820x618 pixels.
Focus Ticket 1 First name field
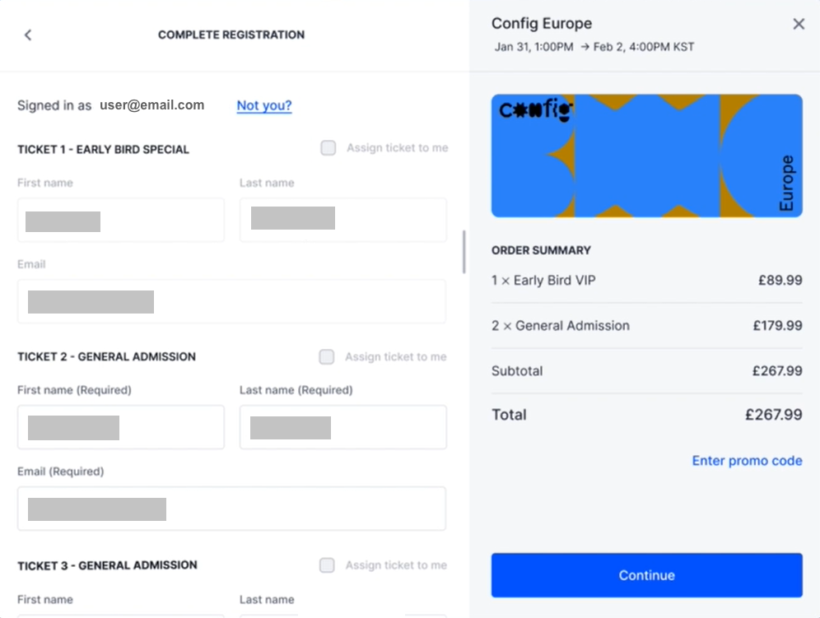(x=121, y=220)
